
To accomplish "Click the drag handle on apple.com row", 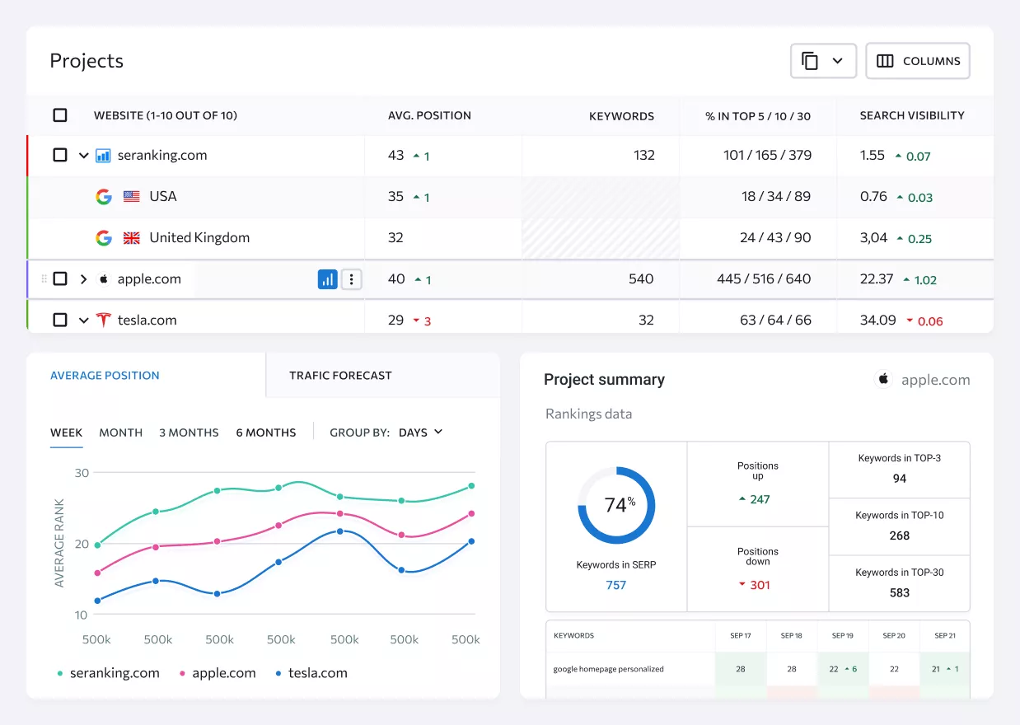I will [x=44, y=279].
